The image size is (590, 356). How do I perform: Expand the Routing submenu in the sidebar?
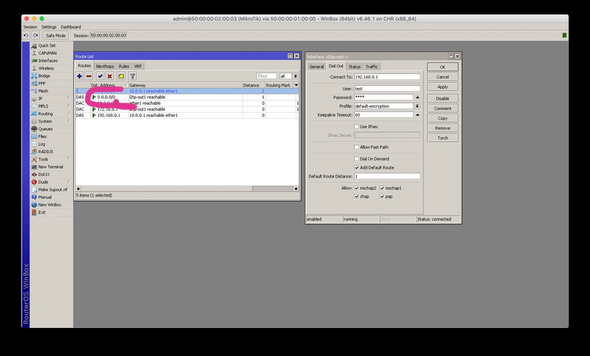point(69,114)
